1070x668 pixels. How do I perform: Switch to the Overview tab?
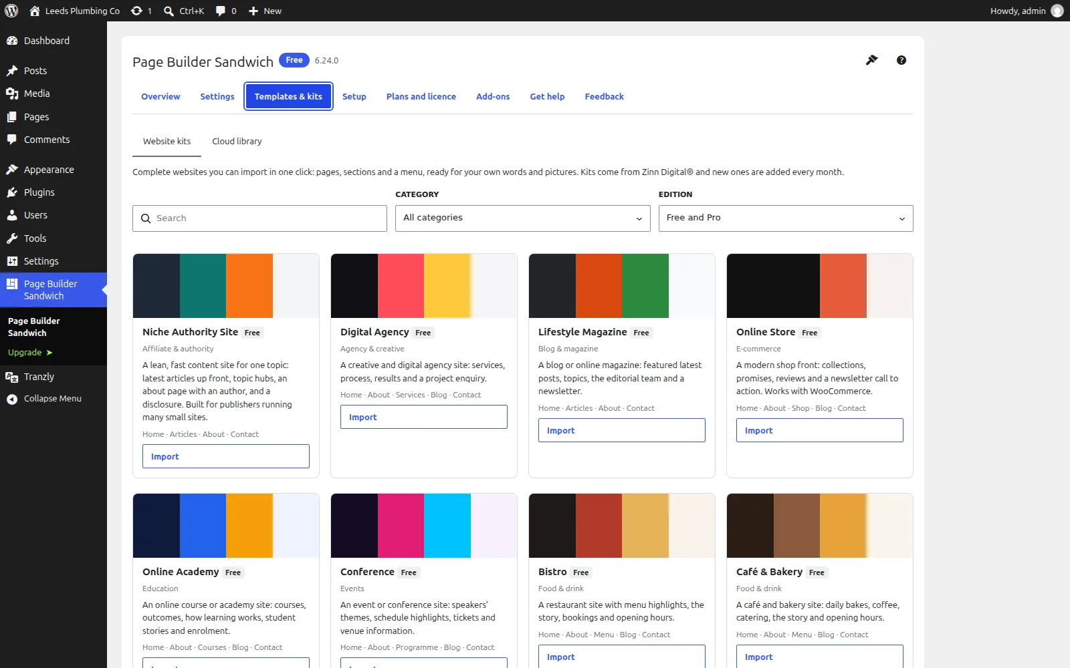[160, 97]
